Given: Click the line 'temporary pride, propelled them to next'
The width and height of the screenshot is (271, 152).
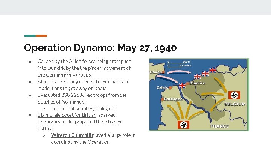Looking at the screenshot, I should pyautogui.click(x=81, y=122).
